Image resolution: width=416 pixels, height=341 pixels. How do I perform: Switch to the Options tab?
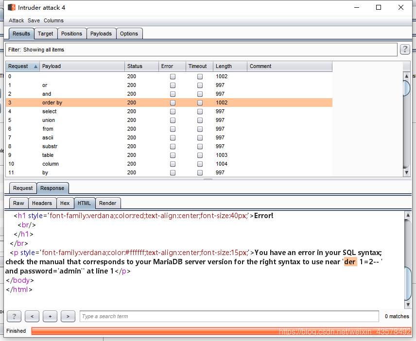click(x=129, y=34)
